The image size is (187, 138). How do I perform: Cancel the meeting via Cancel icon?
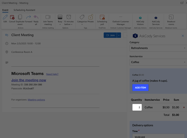point(12,17)
